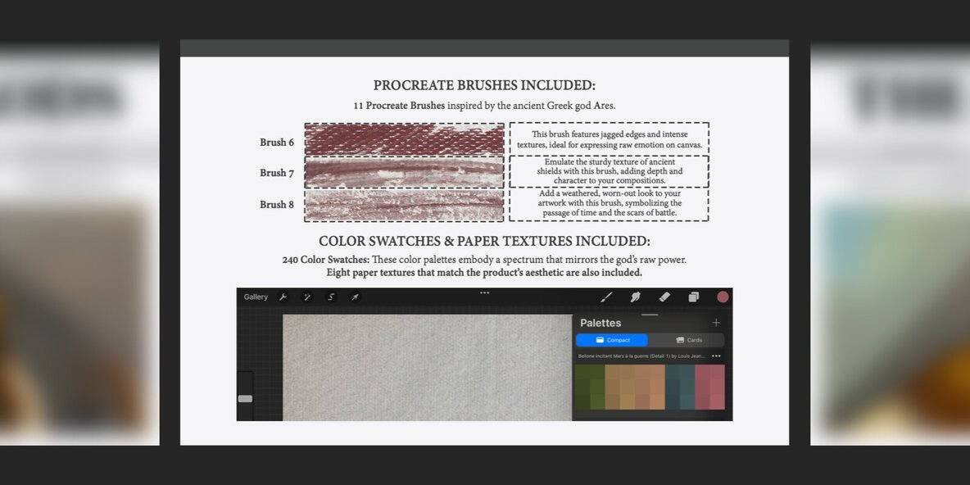Activate the Selection tool
Screen dimensions: 970x485
tap(331, 297)
